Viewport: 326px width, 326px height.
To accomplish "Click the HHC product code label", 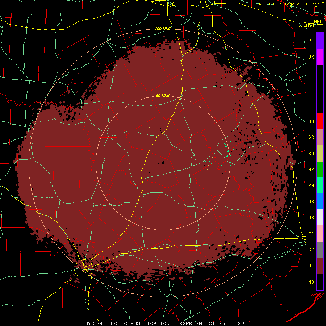I will pos(318,22).
